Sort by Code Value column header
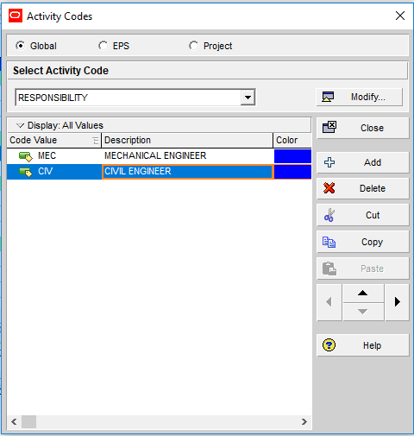This screenshot has width=414, height=436. point(54,140)
